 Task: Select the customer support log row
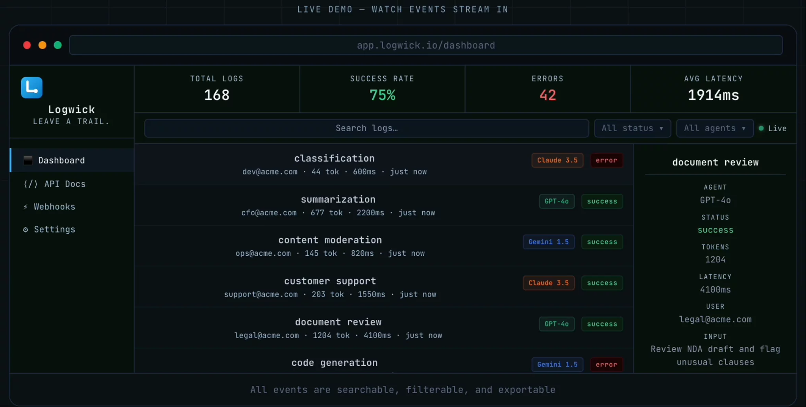pyautogui.click(x=384, y=287)
